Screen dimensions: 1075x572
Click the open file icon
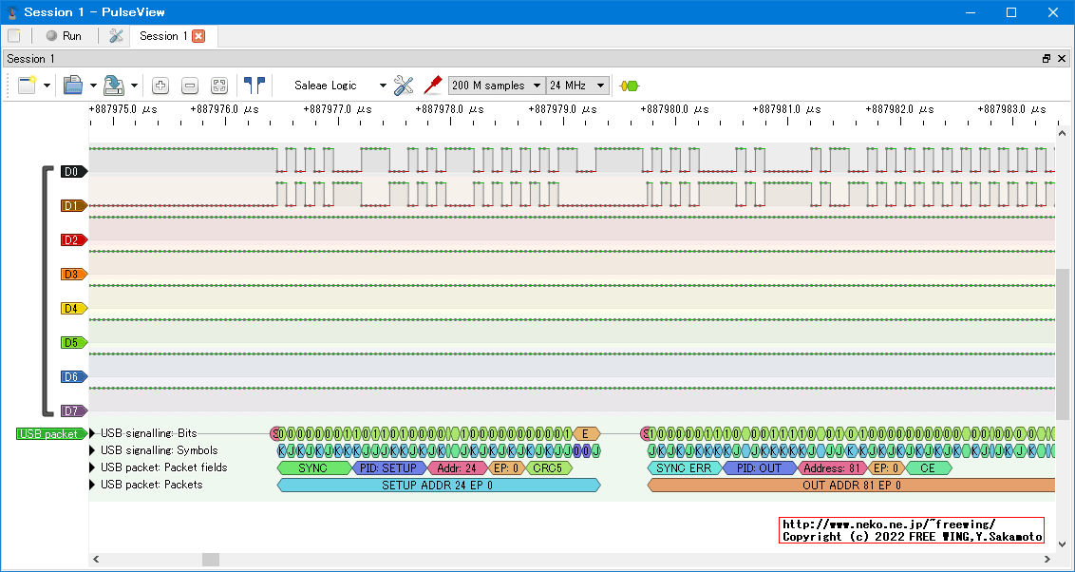pyautogui.click(x=73, y=86)
